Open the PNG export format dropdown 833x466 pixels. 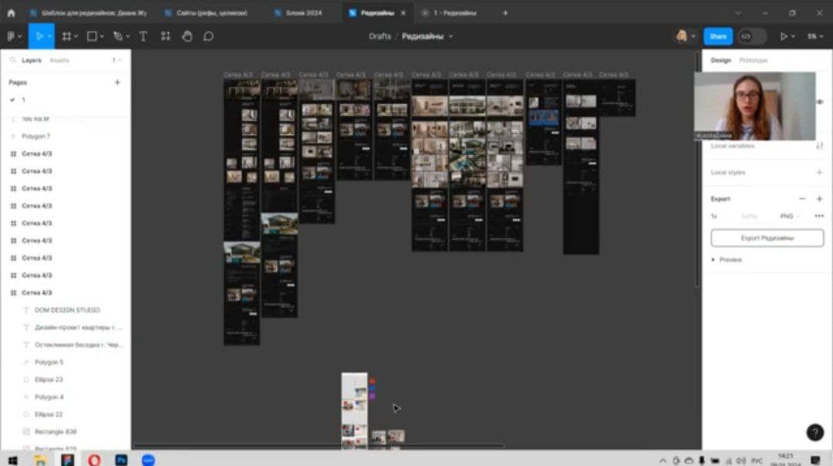tap(790, 216)
